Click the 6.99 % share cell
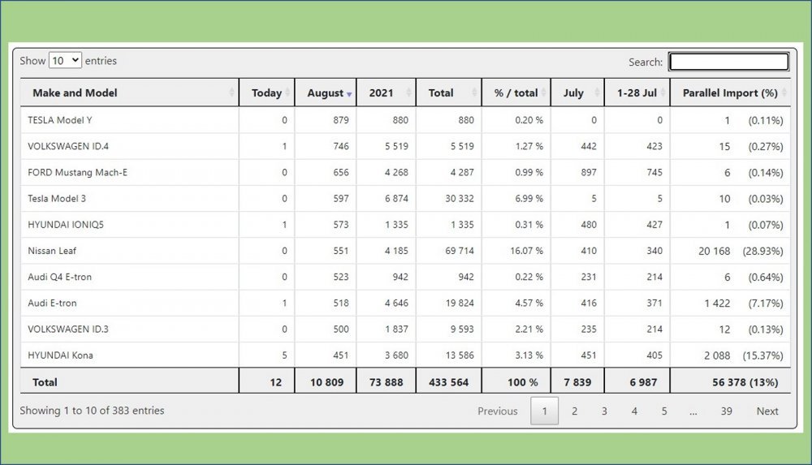The width and height of the screenshot is (812, 465). coord(529,198)
